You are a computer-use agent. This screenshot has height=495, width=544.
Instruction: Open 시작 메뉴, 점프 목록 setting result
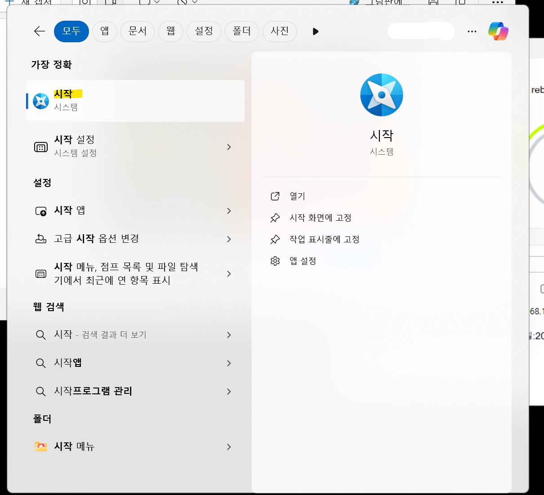pos(135,273)
